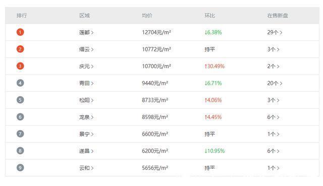Viewport: 323px width, 186px height.
Task: Click the rank 9 gray badge
Action: click(20, 167)
